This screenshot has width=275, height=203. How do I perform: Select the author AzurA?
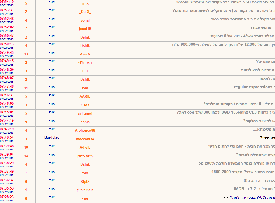click(85, 54)
